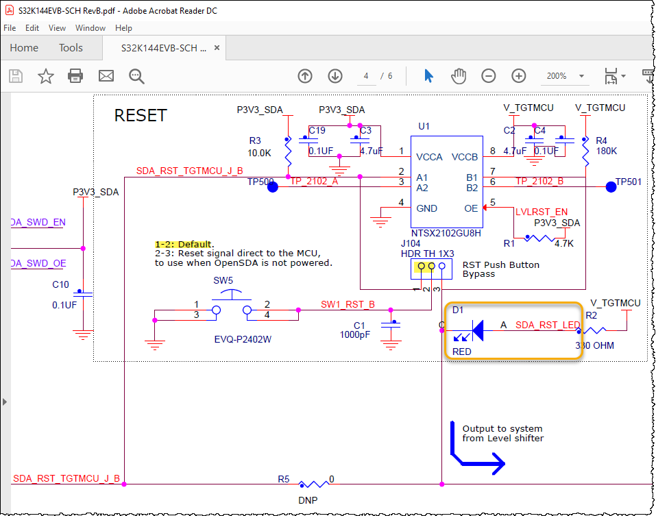Click the page number field showing 4
656x516 pixels.
(x=365, y=76)
